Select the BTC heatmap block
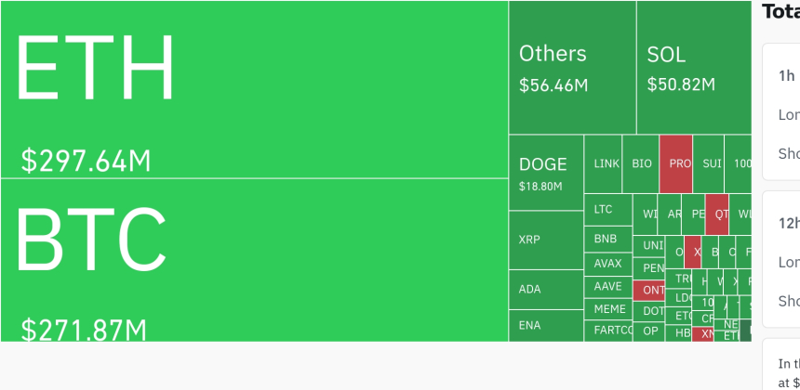Screen dimensions: 800x390 point(254,260)
